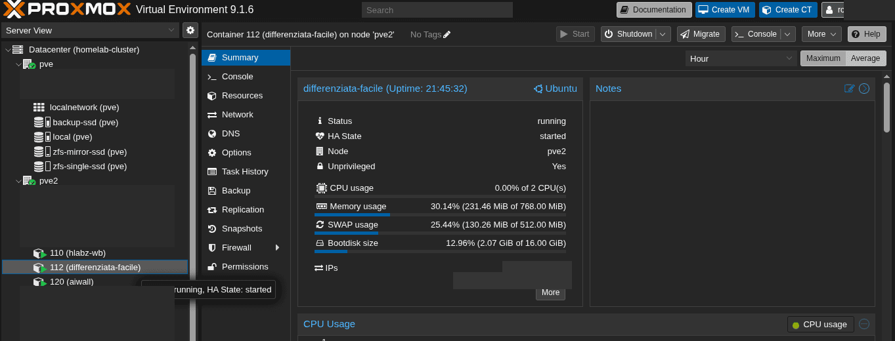895x341 pixels.
Task: Open the Backup section
Action: click(x=246, y=191)
